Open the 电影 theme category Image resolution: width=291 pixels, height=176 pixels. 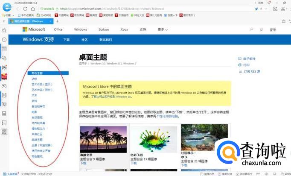[x=34, y=112]
